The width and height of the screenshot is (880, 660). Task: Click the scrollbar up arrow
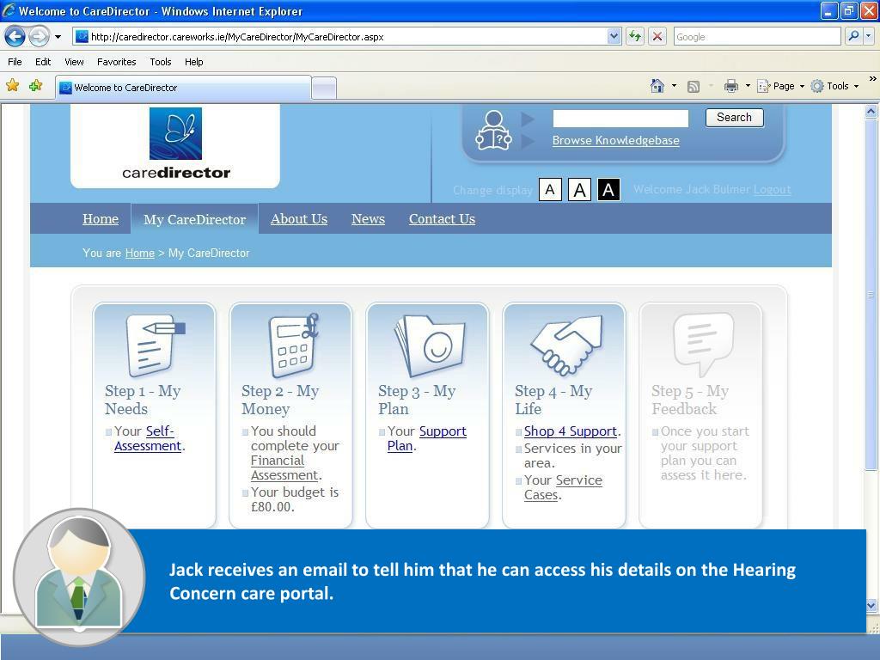click(871, 111)
